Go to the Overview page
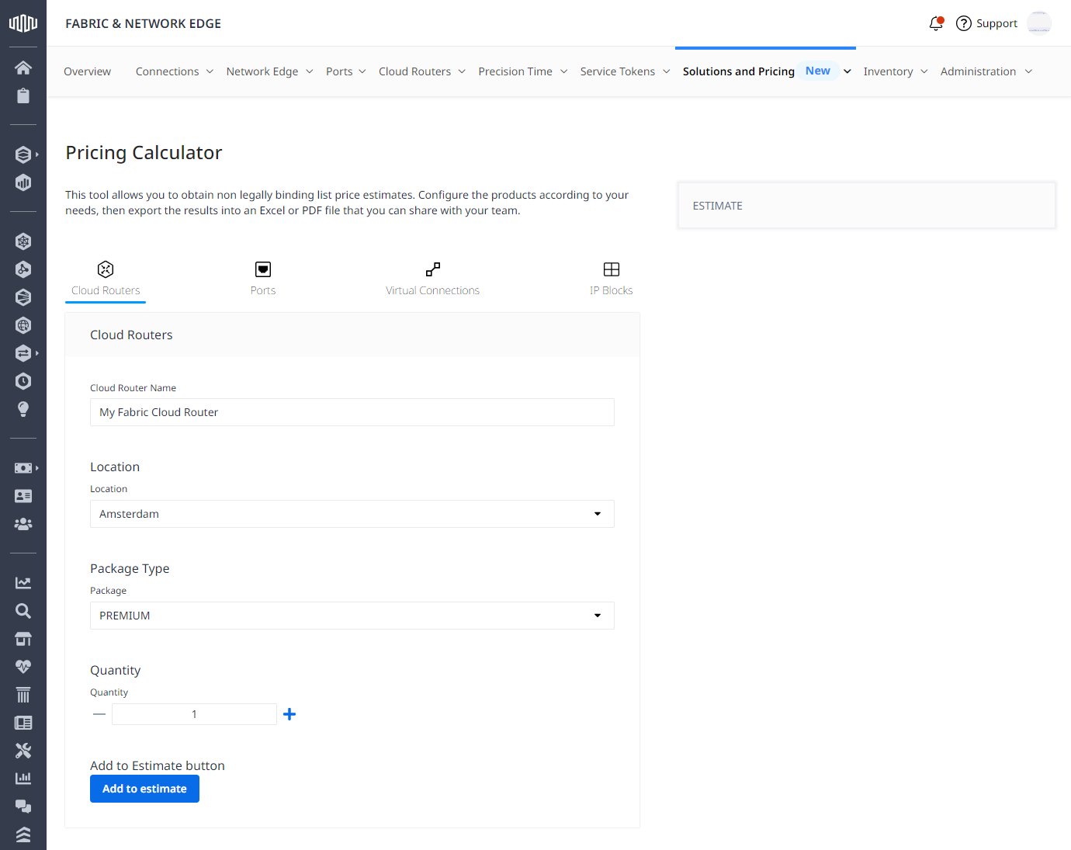The height and width of the screenshot is (850, 1071). (87, 71)
